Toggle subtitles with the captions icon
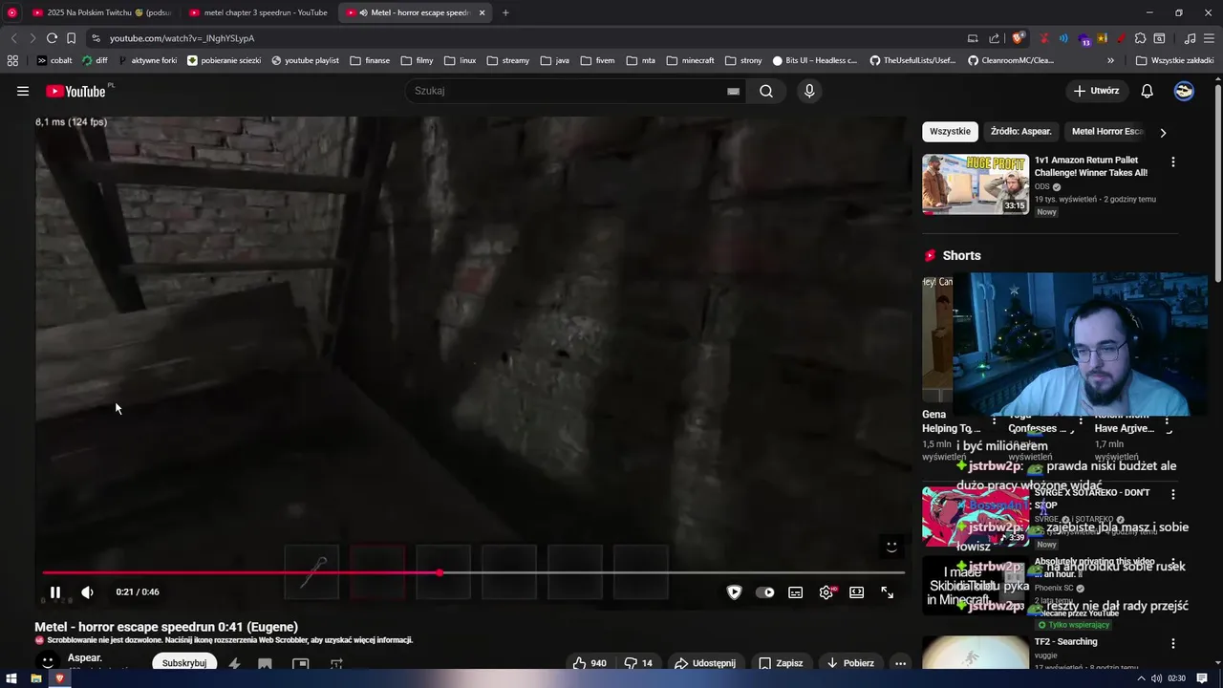The width and height of the screenshot is (1223, 688). point(795,592)
